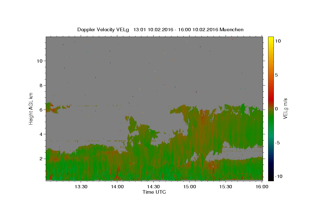
Task: Click the VELg m/s colorbar title
Action: 285,108
